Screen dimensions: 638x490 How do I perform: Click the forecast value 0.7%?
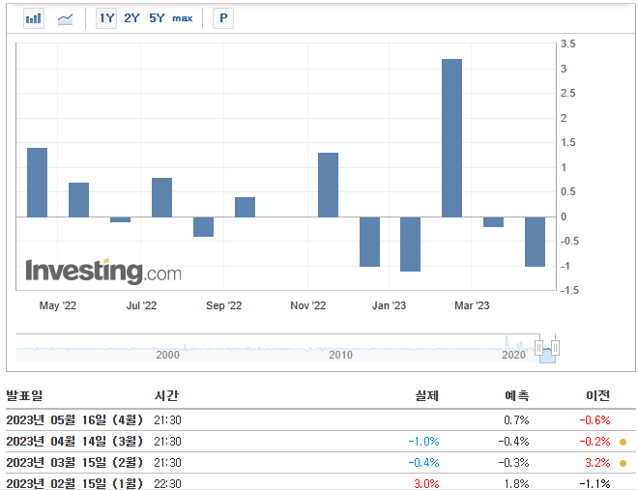click(516, 420)
